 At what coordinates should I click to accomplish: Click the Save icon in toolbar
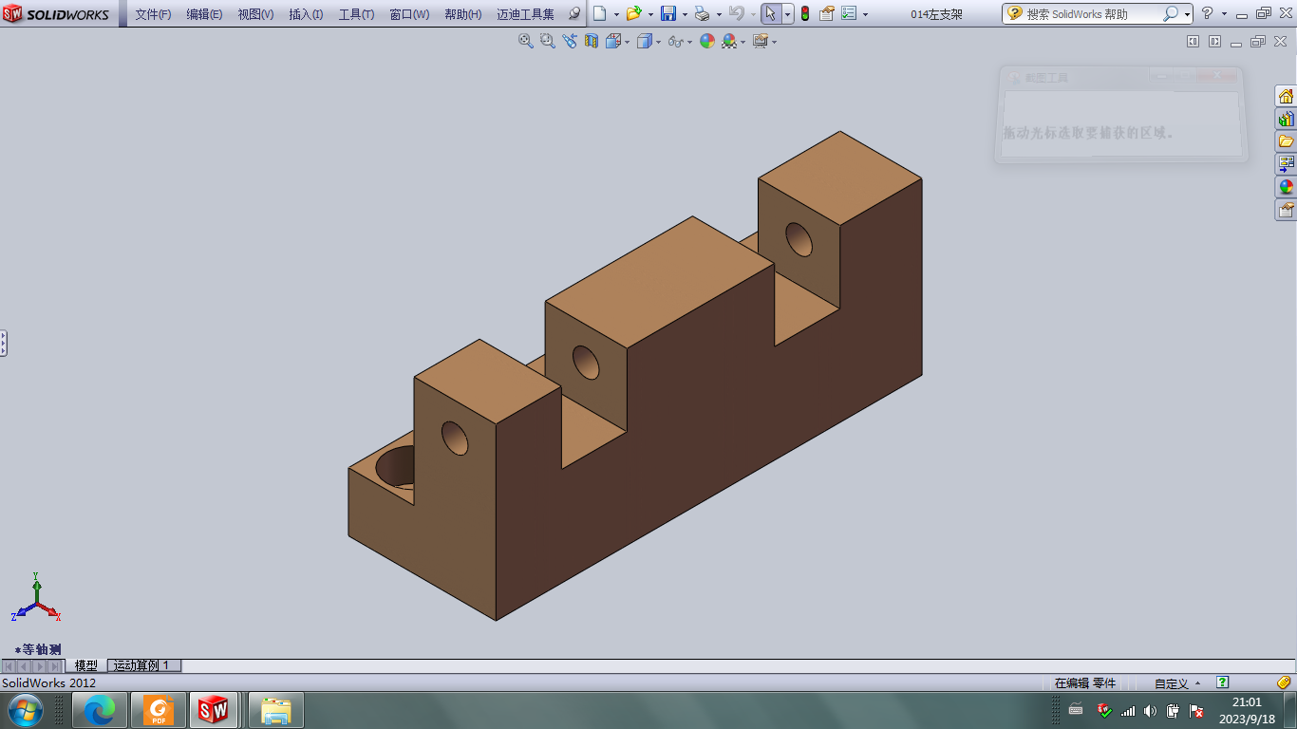pyautogui.click(x=667, y=13)
